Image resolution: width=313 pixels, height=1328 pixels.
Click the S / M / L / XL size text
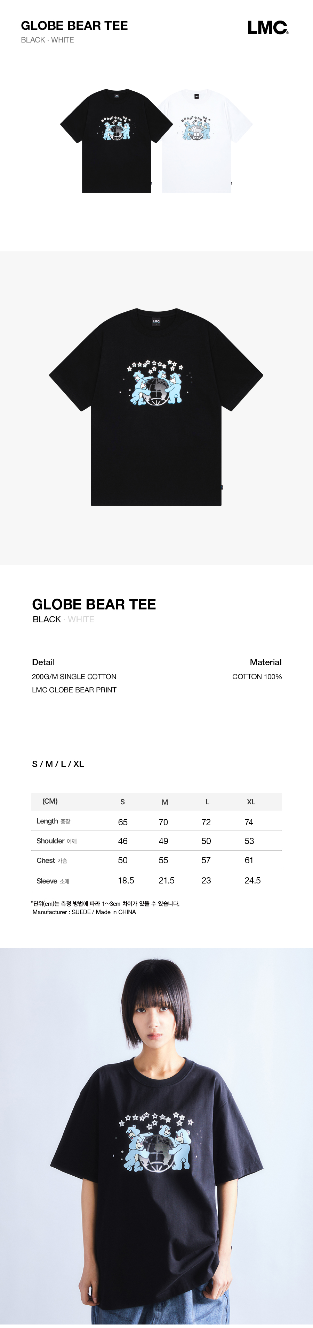point(58,764)
